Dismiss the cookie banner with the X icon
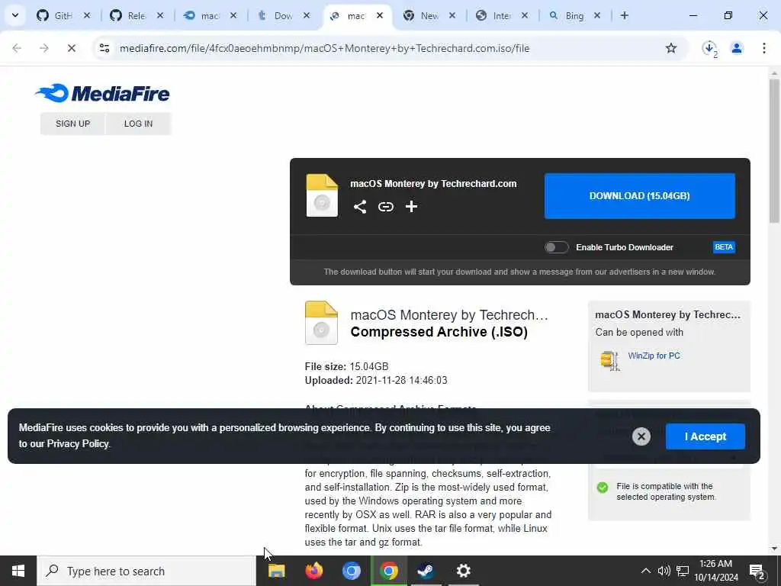This screenshot has width=781, height=586. 641,436
